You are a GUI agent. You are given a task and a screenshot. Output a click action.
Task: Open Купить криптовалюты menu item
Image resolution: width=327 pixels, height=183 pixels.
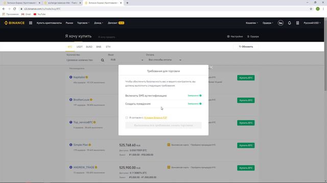[49, 23]
